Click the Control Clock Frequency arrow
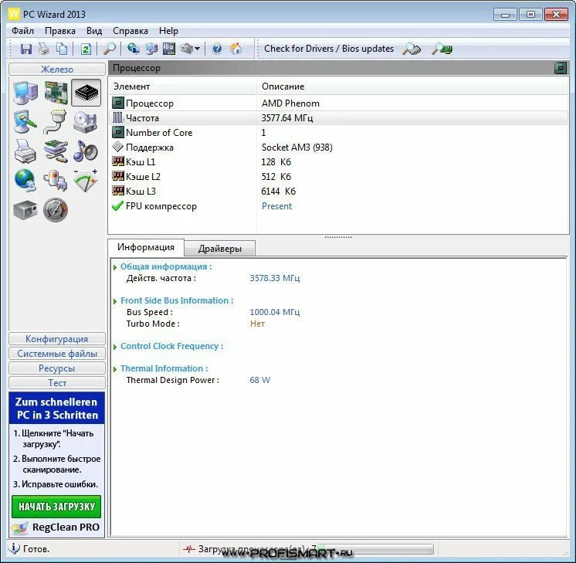576x563 pixels. click(x=115, y=347)
